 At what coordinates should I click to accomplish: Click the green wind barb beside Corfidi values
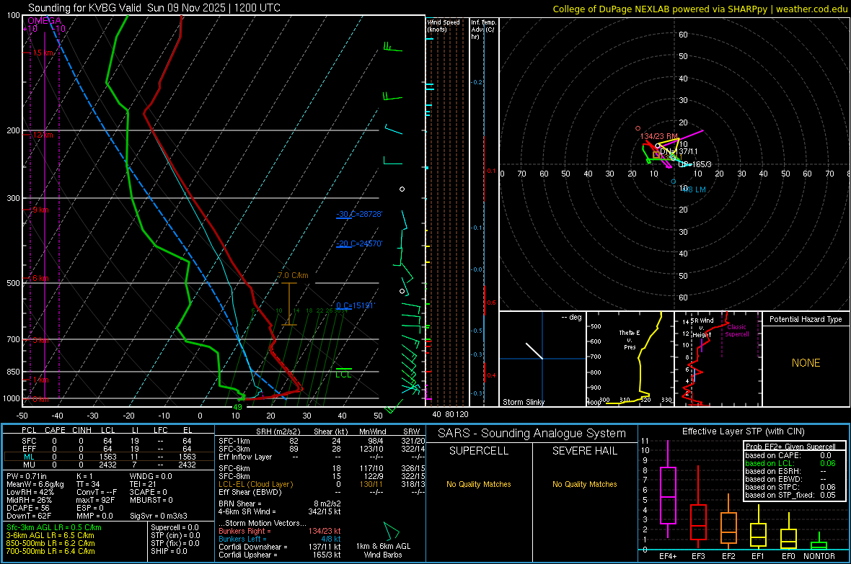point(391,530)
